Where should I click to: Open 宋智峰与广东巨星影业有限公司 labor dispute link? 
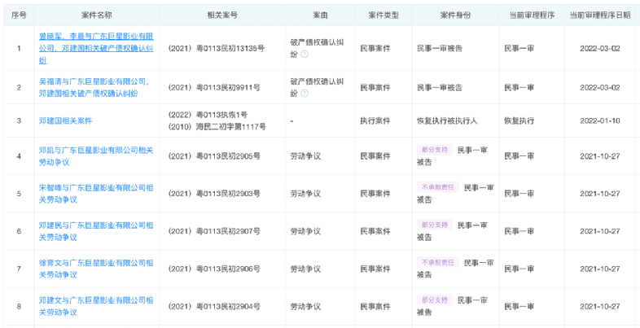(96, 194)
